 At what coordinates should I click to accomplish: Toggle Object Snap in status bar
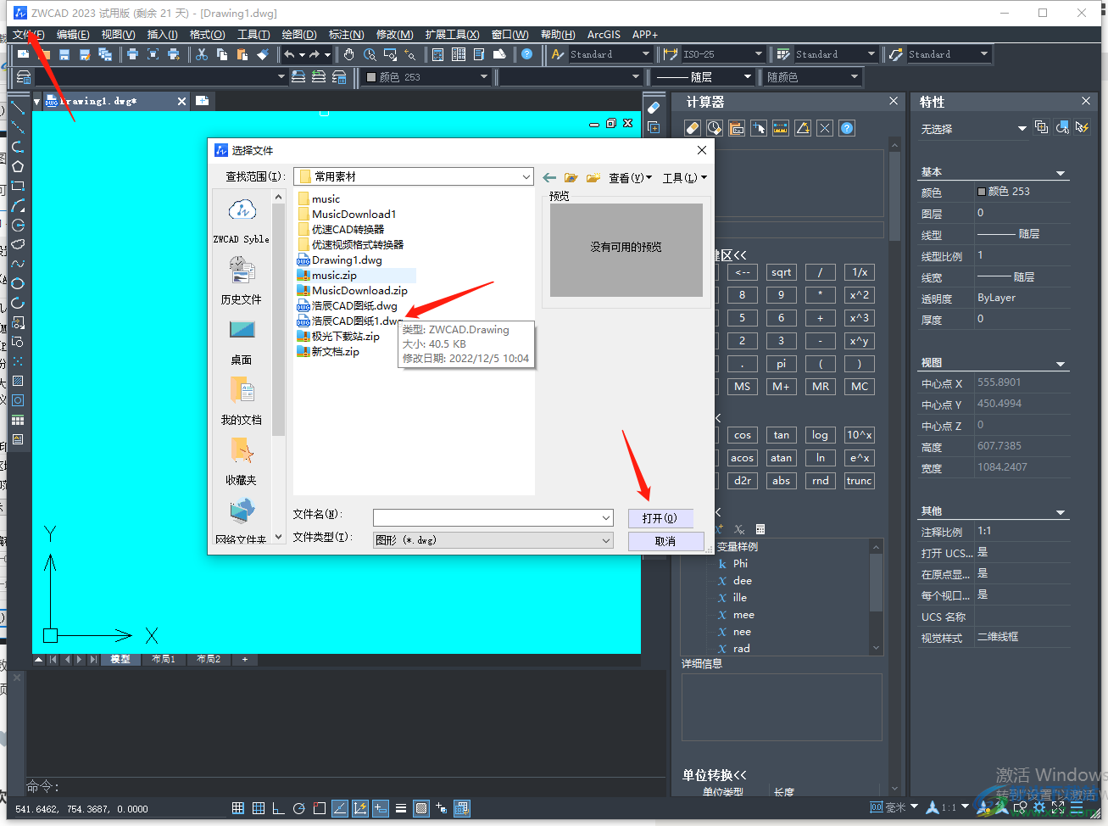click(x=320, y=808)
